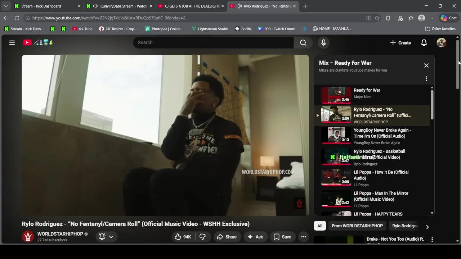Open WORLDSTARHIPHOP channel avatar
461x259 pixels.
coord(28,236)
